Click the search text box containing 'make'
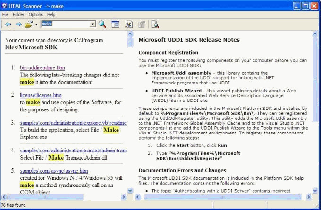This screenshot has width=321, height=210. click(66, 24)
